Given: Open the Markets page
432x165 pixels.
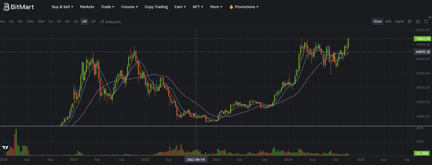Looking at the screenshot, I should click(87, 7).
